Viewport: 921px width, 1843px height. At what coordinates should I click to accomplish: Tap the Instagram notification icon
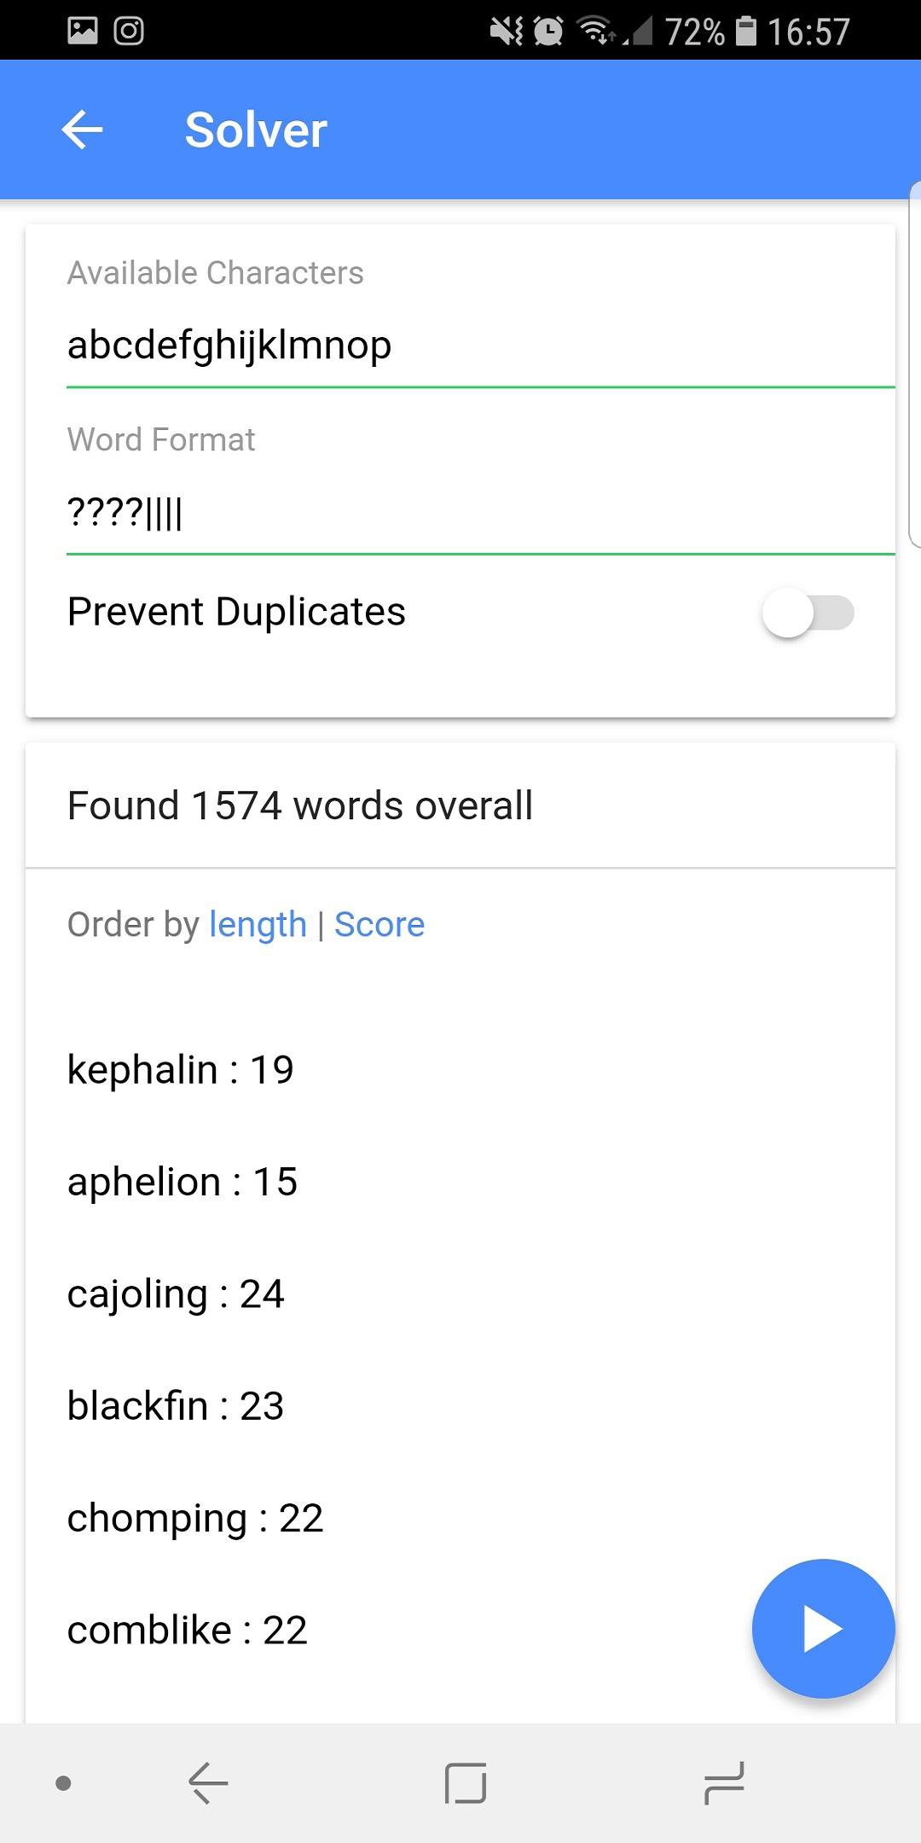click(x=129, y=32)
